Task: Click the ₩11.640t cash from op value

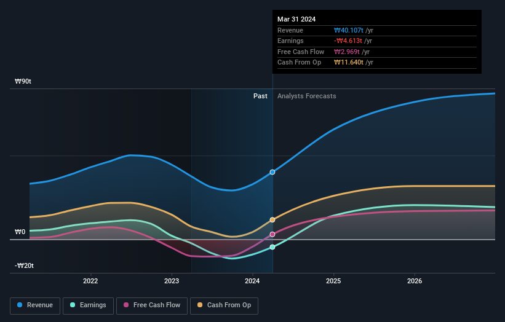Action: click(349, 63)
